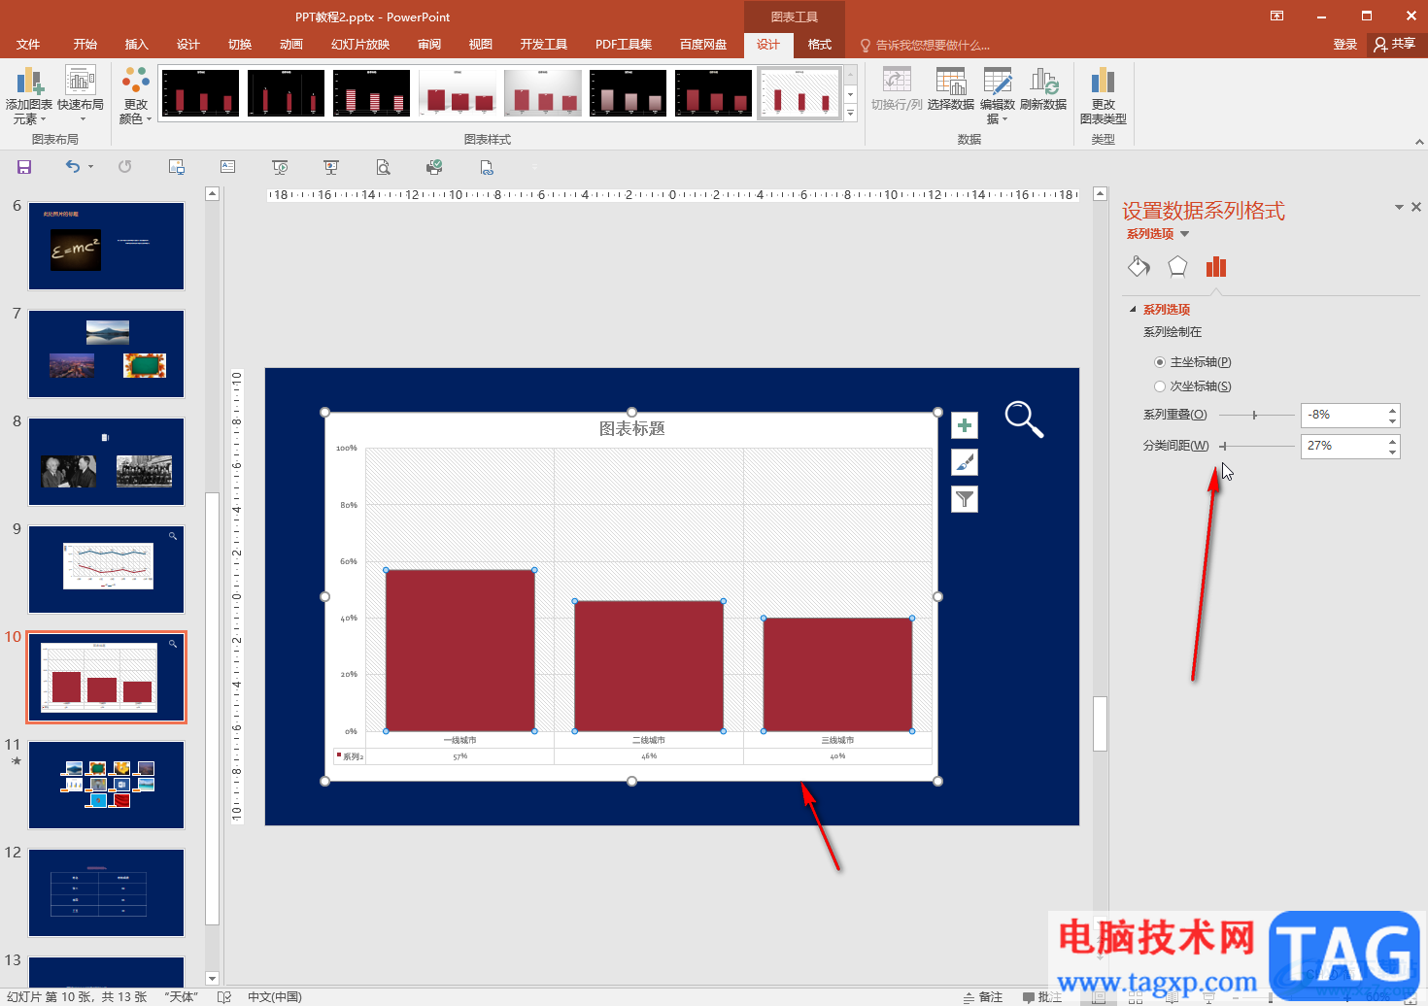This screenshot has height=1006, width=1428.
Task: Click the document link icon in quick toolbar
Action: pyautogui.click(x=487, y=167)
